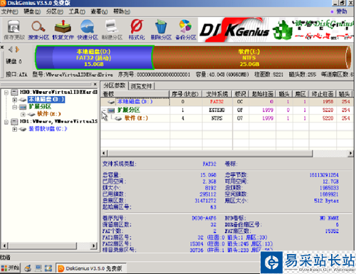Switch to the 分区参数 tab
Viewport: 356px width, 274px height.
[115, 85]
